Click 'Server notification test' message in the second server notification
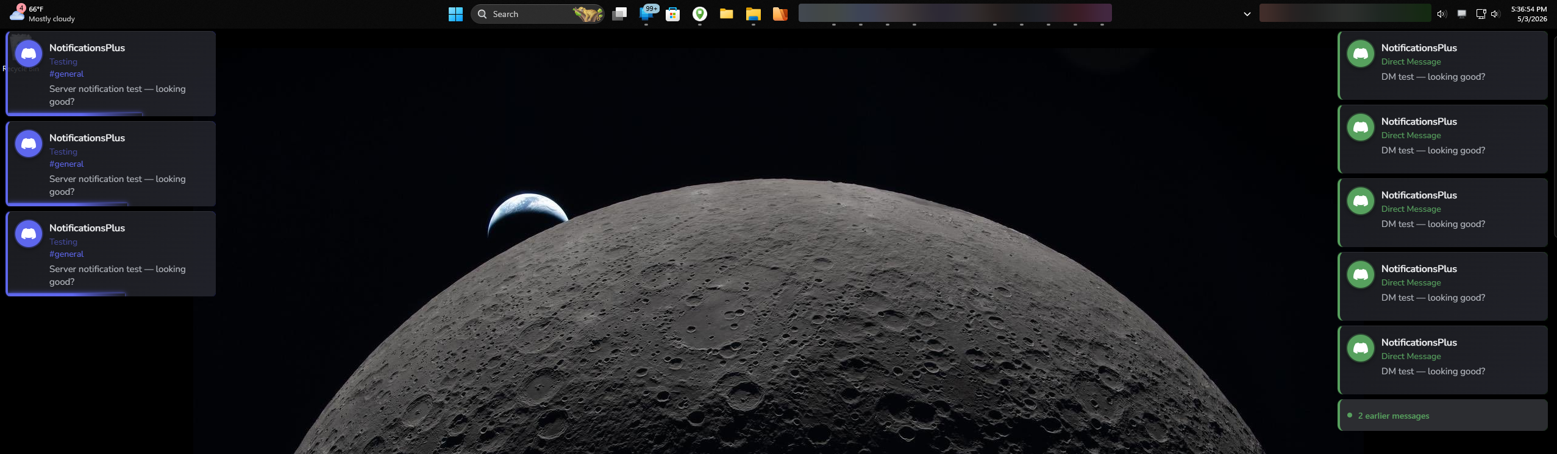This screenshot has width=1557, height=454. [118, 185]
